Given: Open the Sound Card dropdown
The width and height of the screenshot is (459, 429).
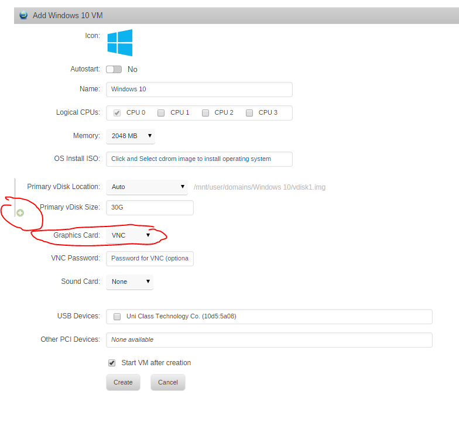Looking at the screenshot, I should click(x=130, y=282).
